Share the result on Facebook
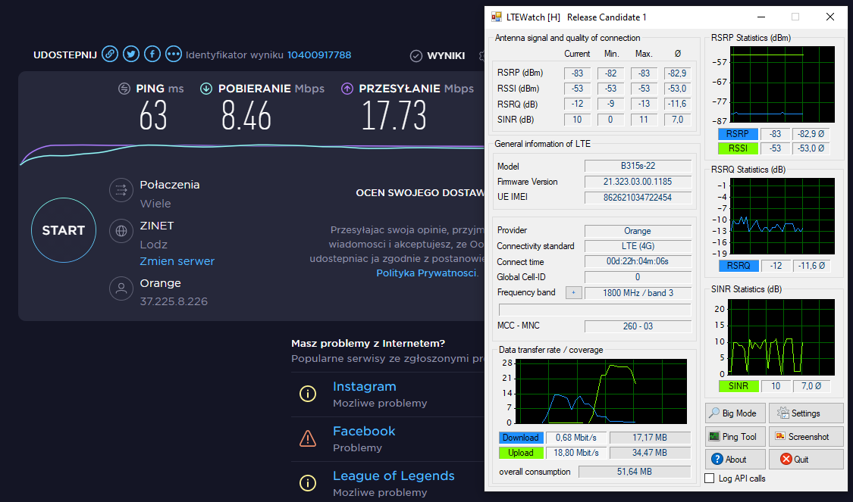Image resolution: width=853 pixels, height=502 pixels. coord(152,55)
